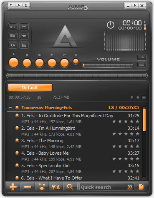Open the playlist menu lines icon
154x198 pixels.
pyautogui.click(x=144, y=97)
